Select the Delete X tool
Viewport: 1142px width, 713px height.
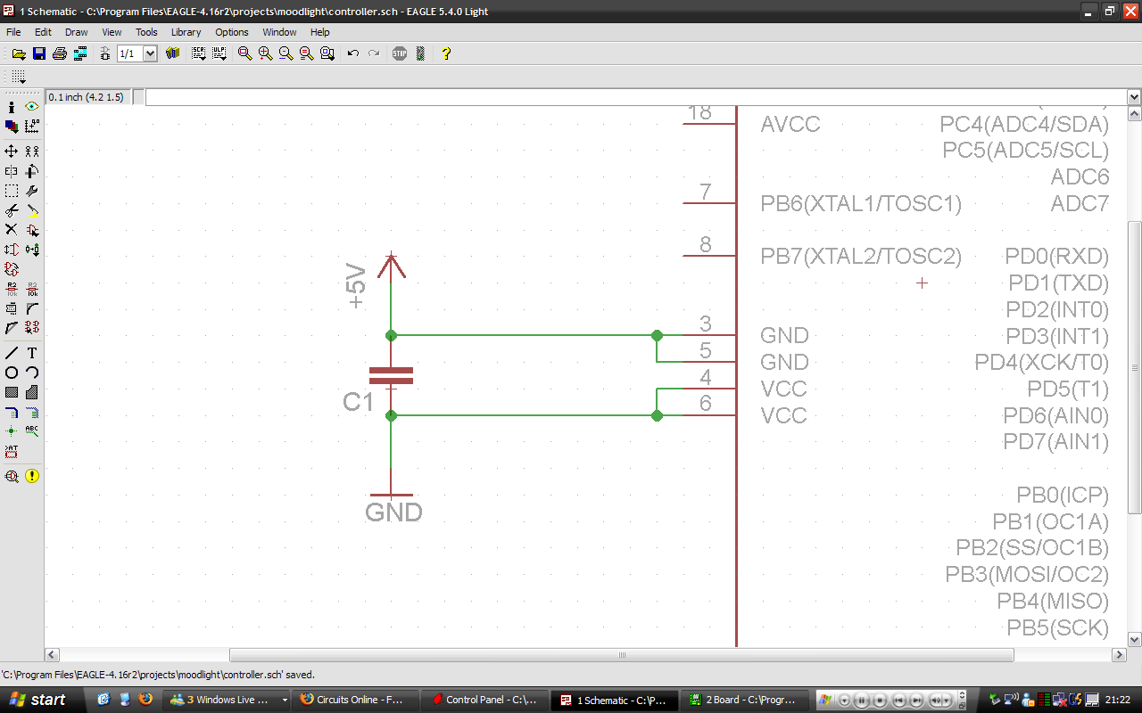point(12,230)
